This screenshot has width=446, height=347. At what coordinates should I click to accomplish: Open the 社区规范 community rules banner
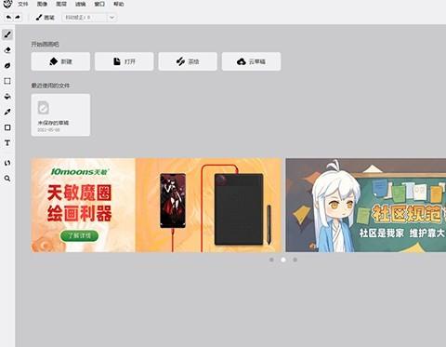366,205
